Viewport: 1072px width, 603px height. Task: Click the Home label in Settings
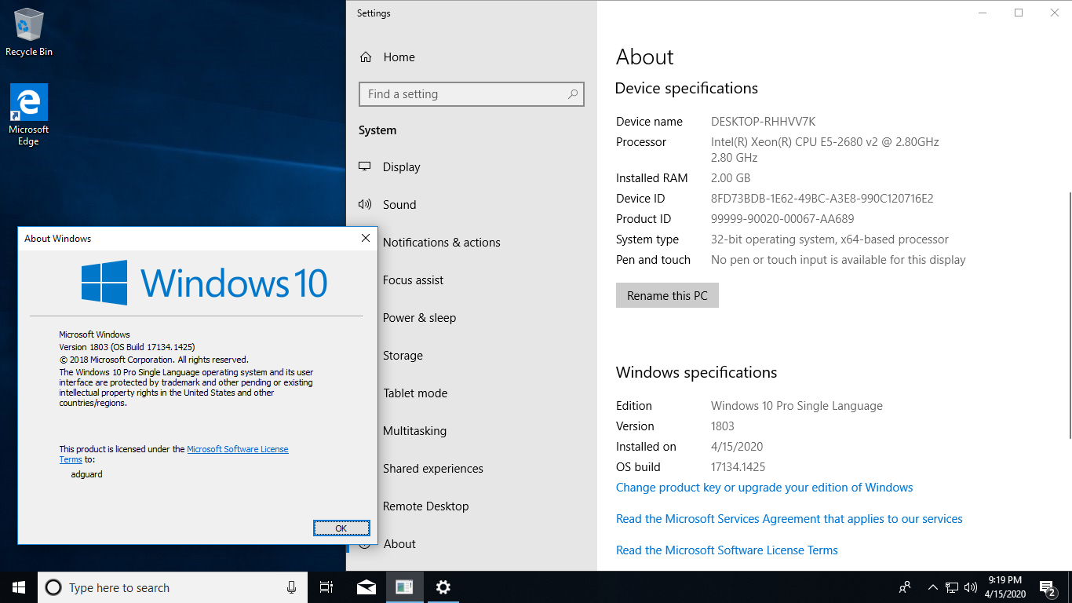(399, 57)
